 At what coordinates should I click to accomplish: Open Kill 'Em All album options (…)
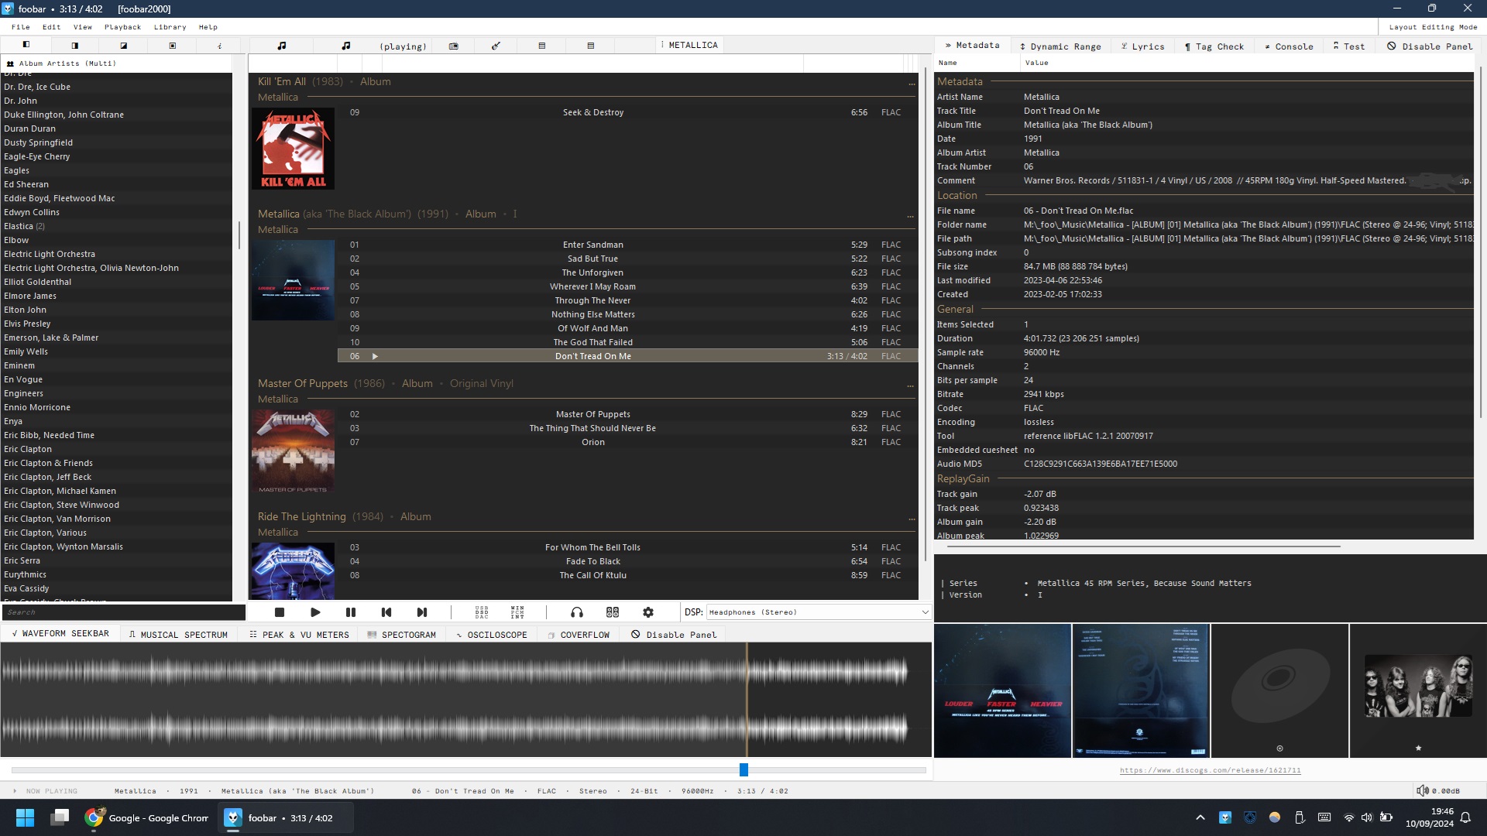pyautogui.click(x=911, y=83)
